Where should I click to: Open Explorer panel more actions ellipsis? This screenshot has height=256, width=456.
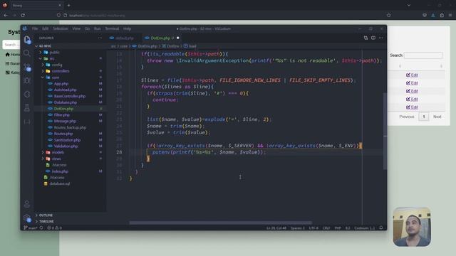click(100, 38)
